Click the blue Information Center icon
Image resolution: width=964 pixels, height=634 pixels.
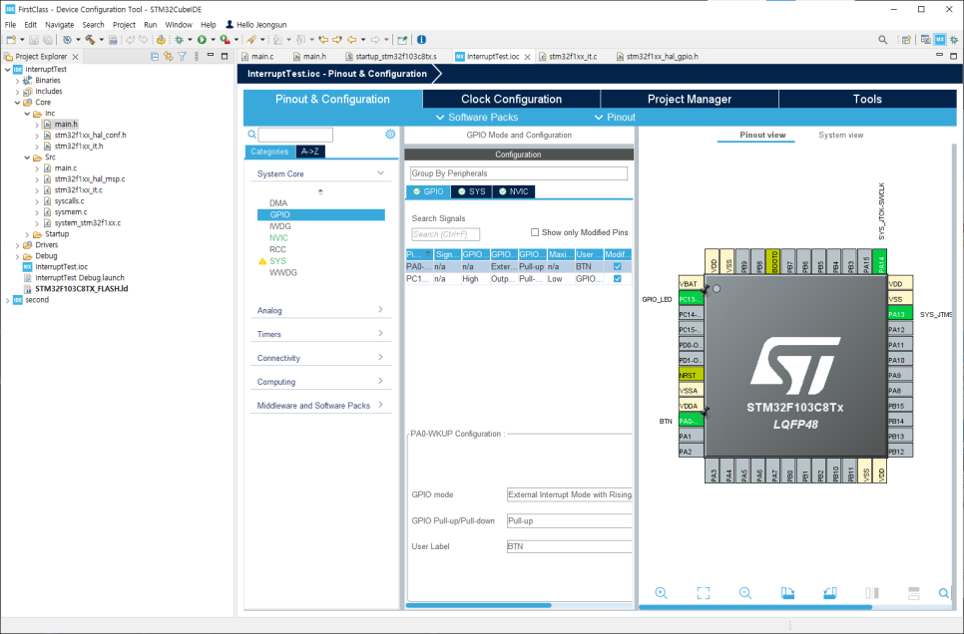422,39
